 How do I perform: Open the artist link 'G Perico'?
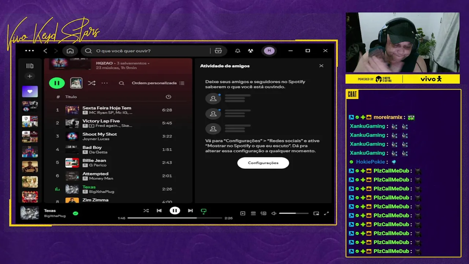coord(98,165)
